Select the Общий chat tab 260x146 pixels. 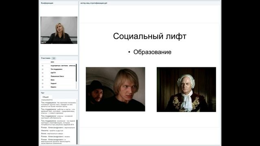pyautogui.click(x=45, y=97)
